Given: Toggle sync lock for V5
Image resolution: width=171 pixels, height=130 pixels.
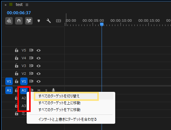Looking at the screenshot, I should (x=31, y=50).
